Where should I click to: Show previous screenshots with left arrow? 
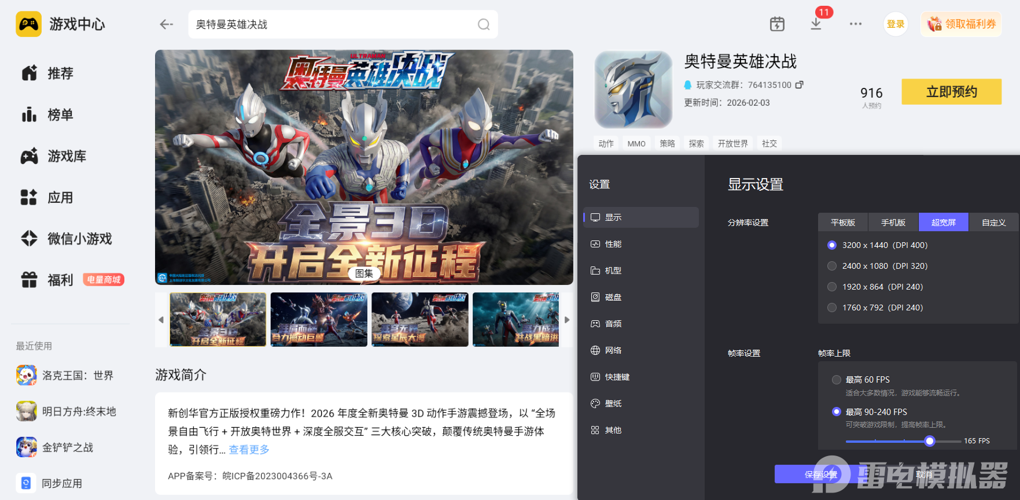click(161, 320)
